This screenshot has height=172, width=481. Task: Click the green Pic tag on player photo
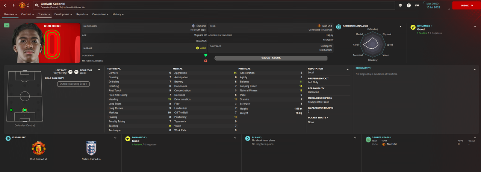7,25
